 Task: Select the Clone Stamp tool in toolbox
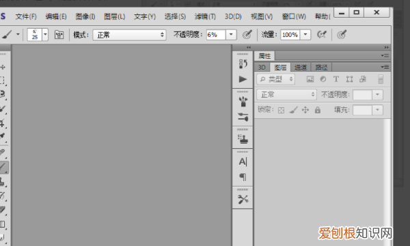click(3, 182)
